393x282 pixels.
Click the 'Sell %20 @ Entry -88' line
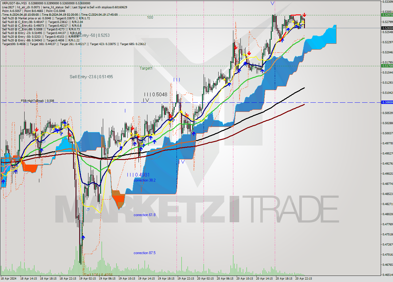(41, 40)
